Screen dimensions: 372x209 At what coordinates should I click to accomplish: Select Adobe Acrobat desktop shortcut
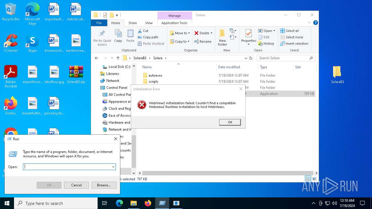(11, 77)
